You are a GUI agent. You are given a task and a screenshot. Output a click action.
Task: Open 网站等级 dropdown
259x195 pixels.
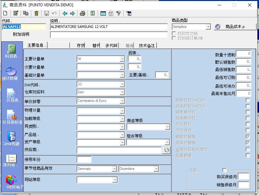[x=115, y=180]
